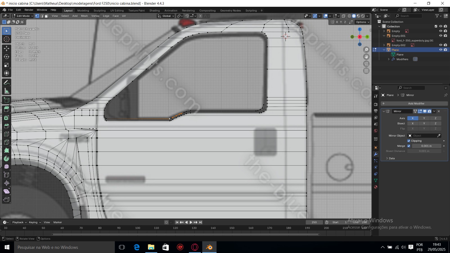Open the File menu

coord(10,10)
